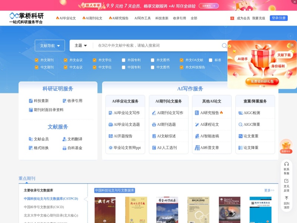
Task: Open AI毕业论文写作 icon
Action: [x=110, y=113]
